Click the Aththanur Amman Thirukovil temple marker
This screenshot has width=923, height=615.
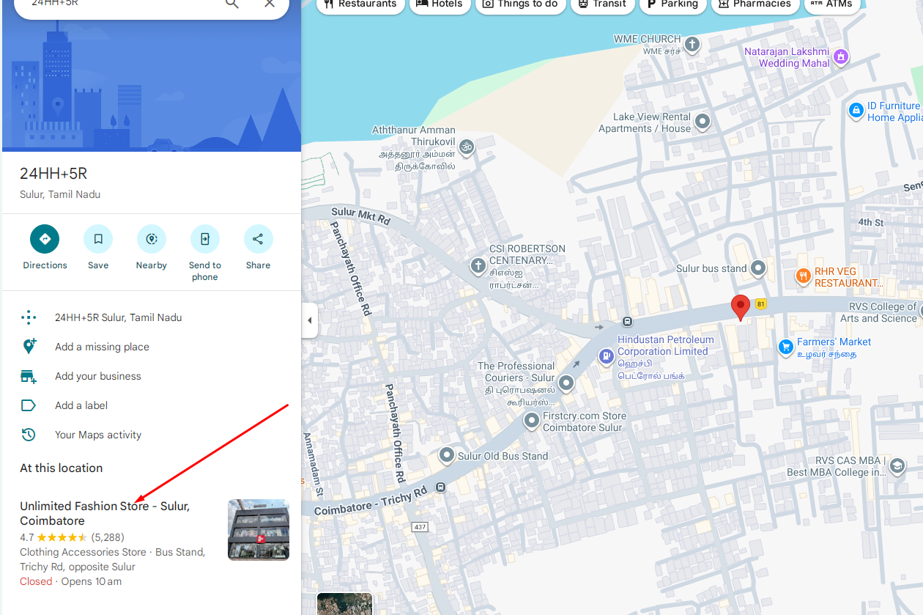(x=466, y=147)
